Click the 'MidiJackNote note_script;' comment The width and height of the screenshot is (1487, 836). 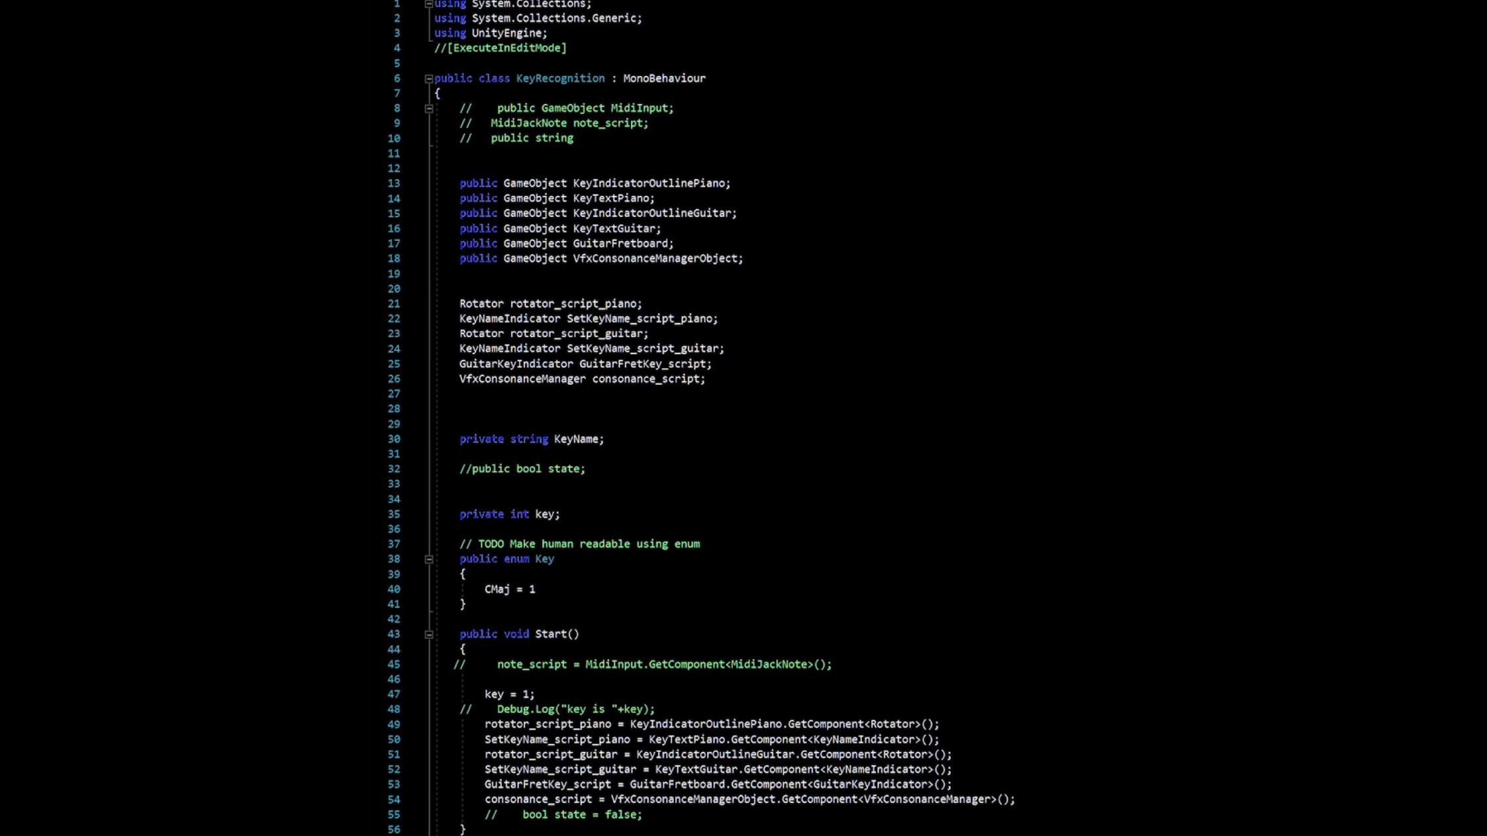coord(569,123)
